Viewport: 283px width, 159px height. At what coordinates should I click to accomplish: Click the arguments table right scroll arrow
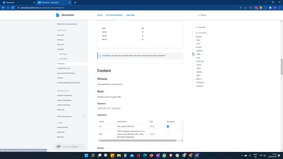(x=182, y=140)
